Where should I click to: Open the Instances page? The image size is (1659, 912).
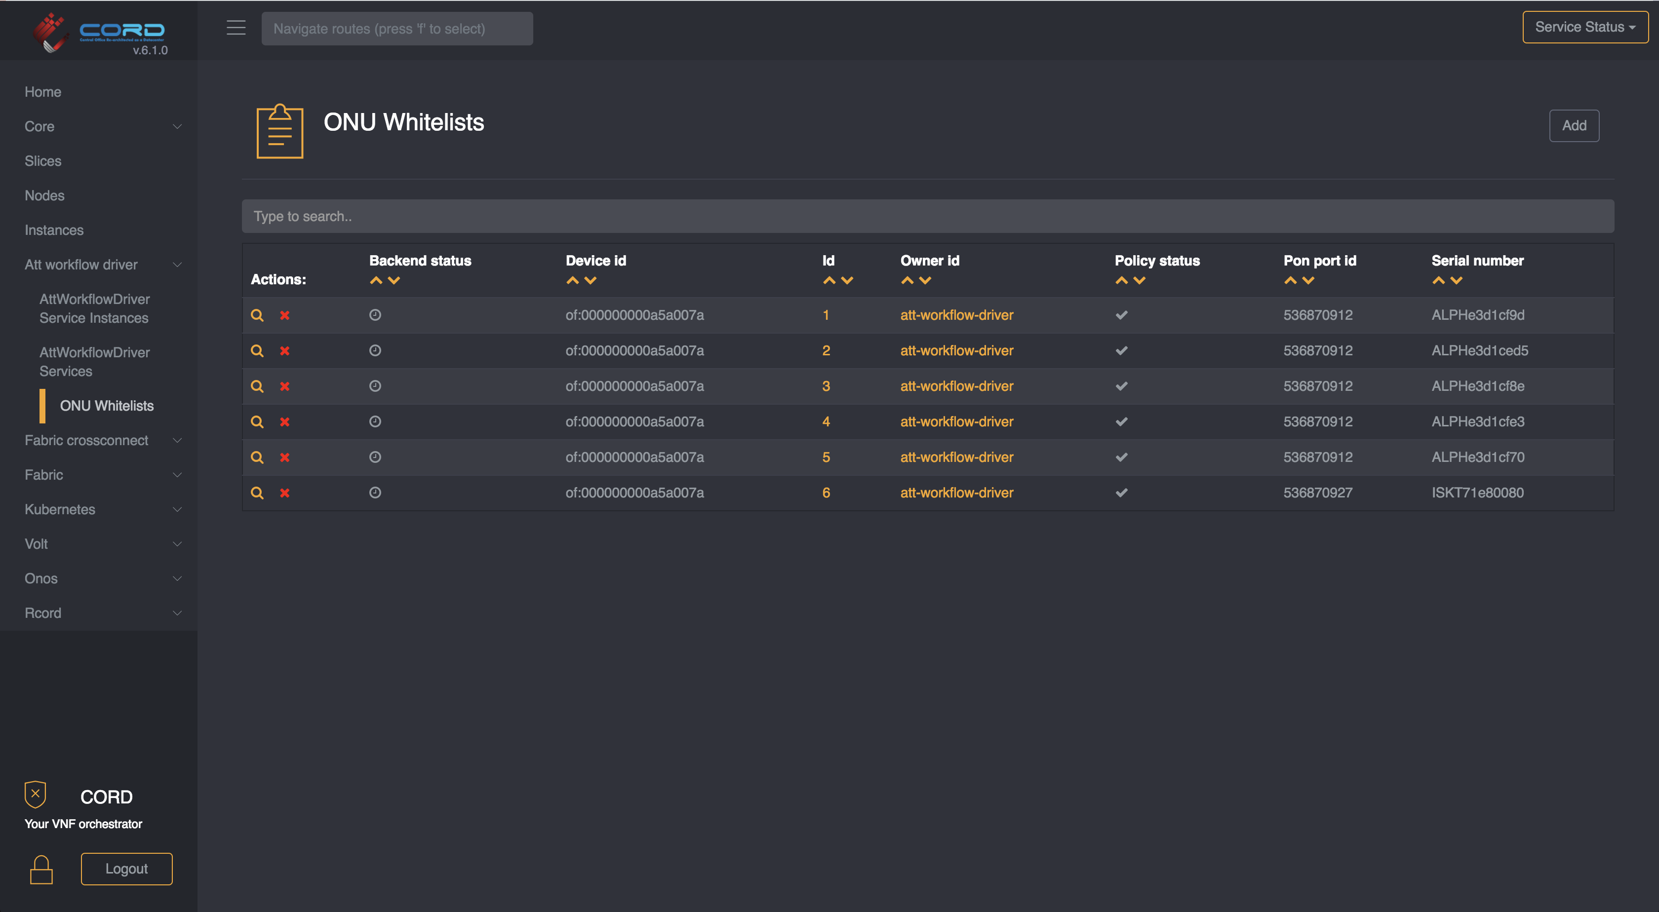54,230
